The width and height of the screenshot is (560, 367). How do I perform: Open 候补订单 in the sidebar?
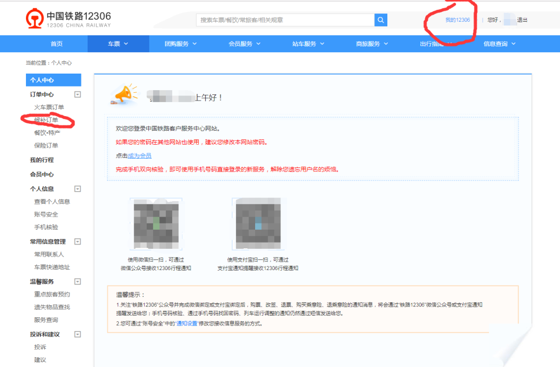pos(46,120)
